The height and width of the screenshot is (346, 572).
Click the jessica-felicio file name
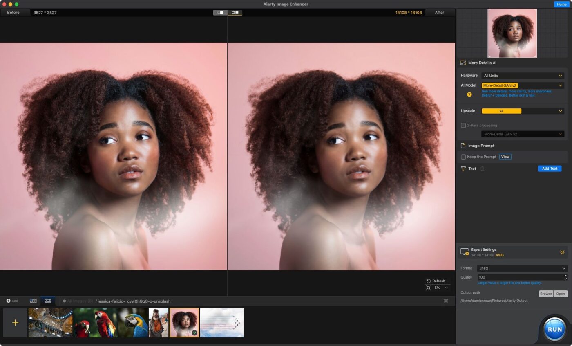(x=133, y=301)
